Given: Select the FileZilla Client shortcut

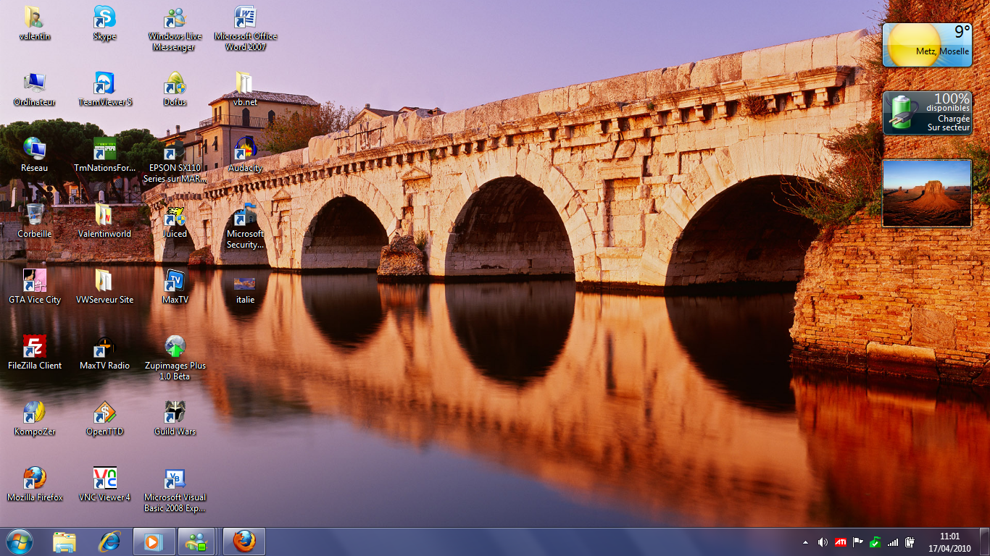Looking at the screenshot, I should tap(35, 353).
